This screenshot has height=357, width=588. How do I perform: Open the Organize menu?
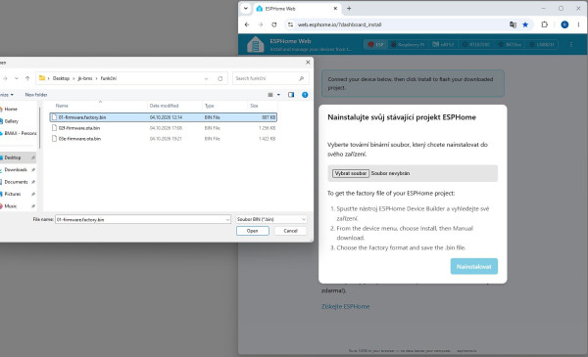tap(7, 95)
